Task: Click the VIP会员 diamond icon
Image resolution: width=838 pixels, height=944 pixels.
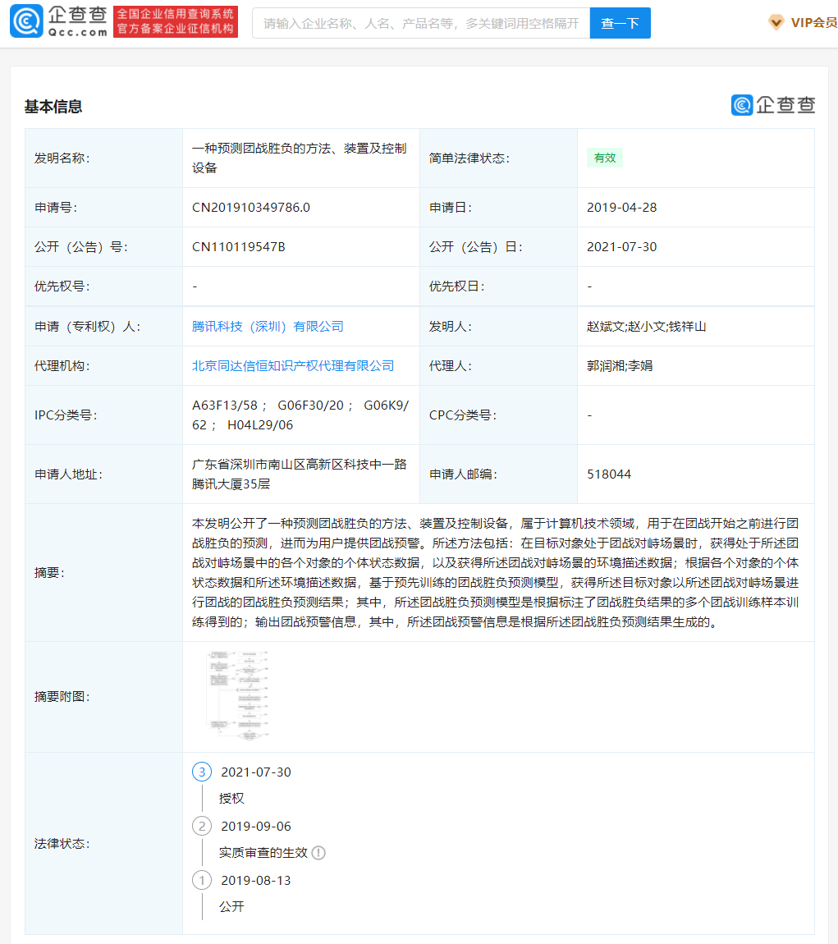Action: click(x=776, y=23)
